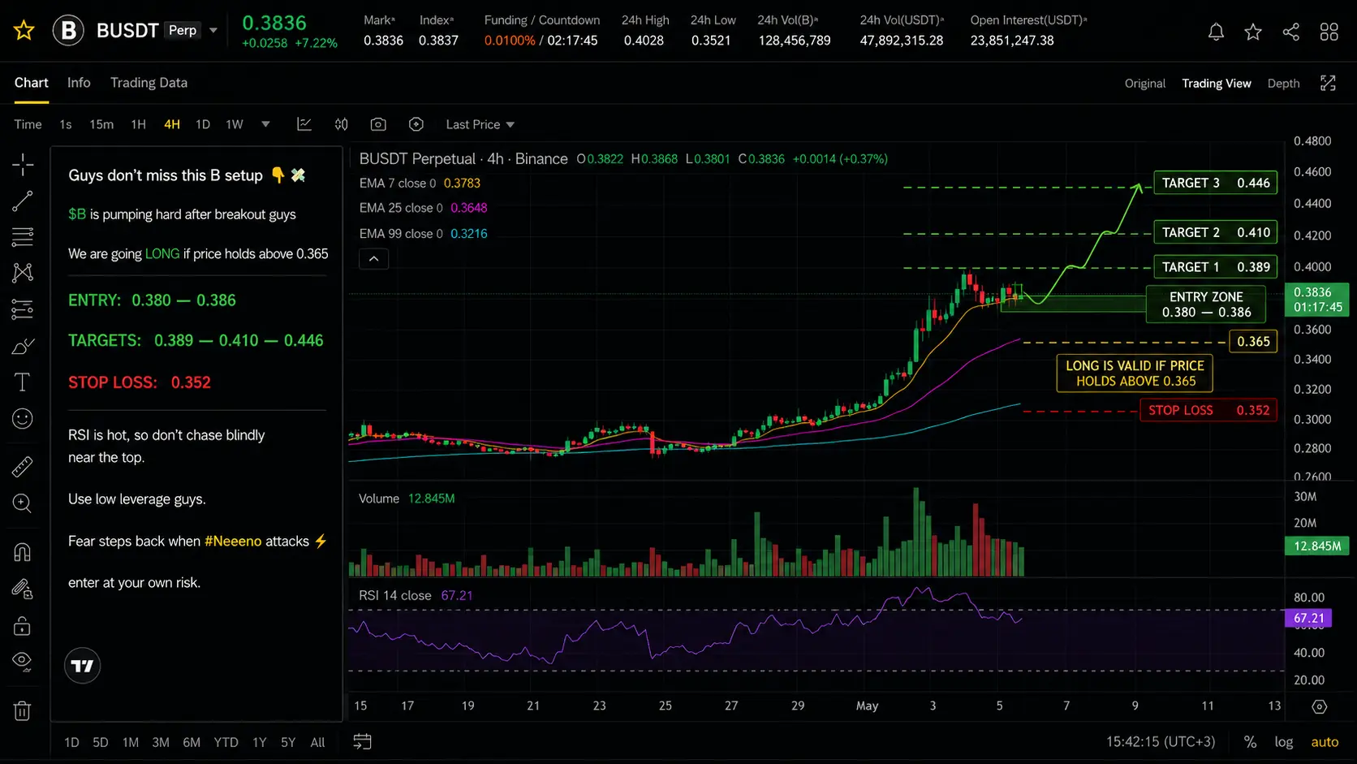Select the zoom in tool
The width and height of the screenshot is (1357, 764).
point(23,503)
